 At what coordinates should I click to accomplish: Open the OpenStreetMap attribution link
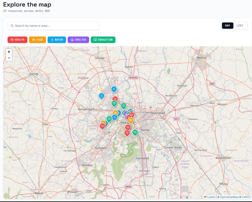point(229,197)
